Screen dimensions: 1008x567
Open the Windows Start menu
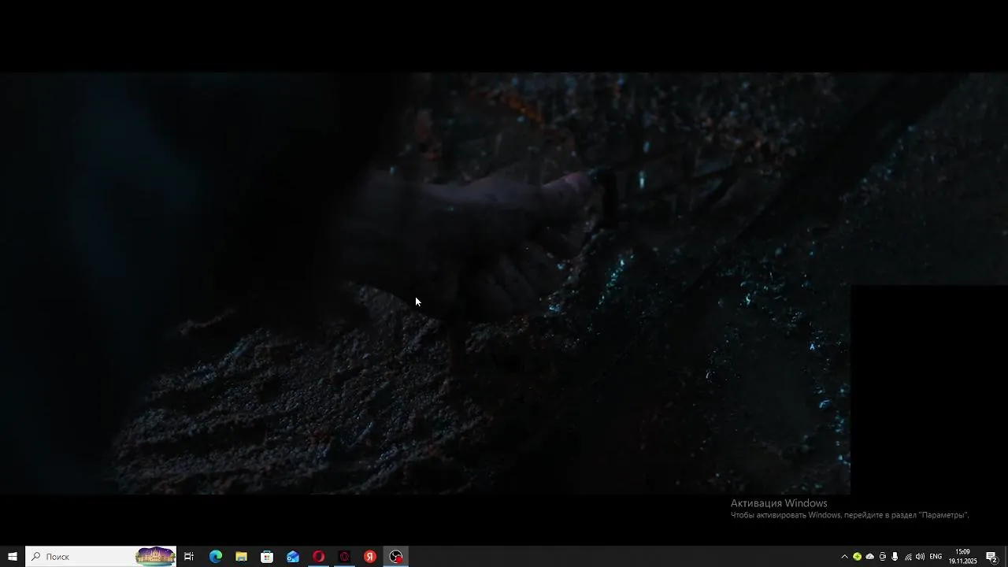click(13, 557)
